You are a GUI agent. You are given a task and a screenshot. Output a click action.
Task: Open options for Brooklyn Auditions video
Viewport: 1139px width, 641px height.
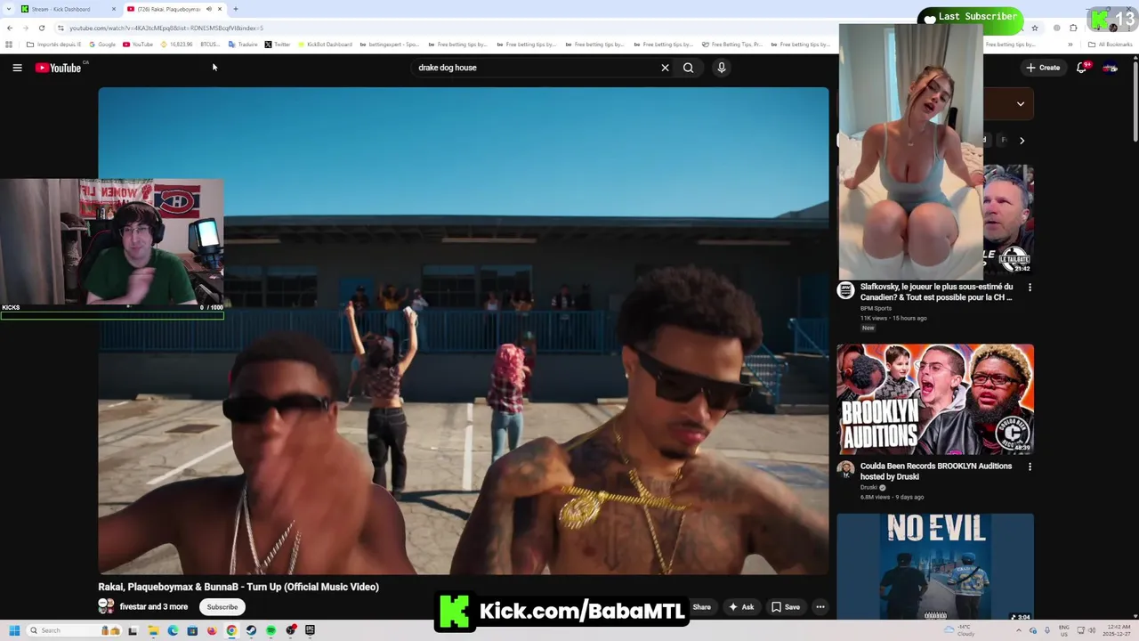tap(1030, 467)
